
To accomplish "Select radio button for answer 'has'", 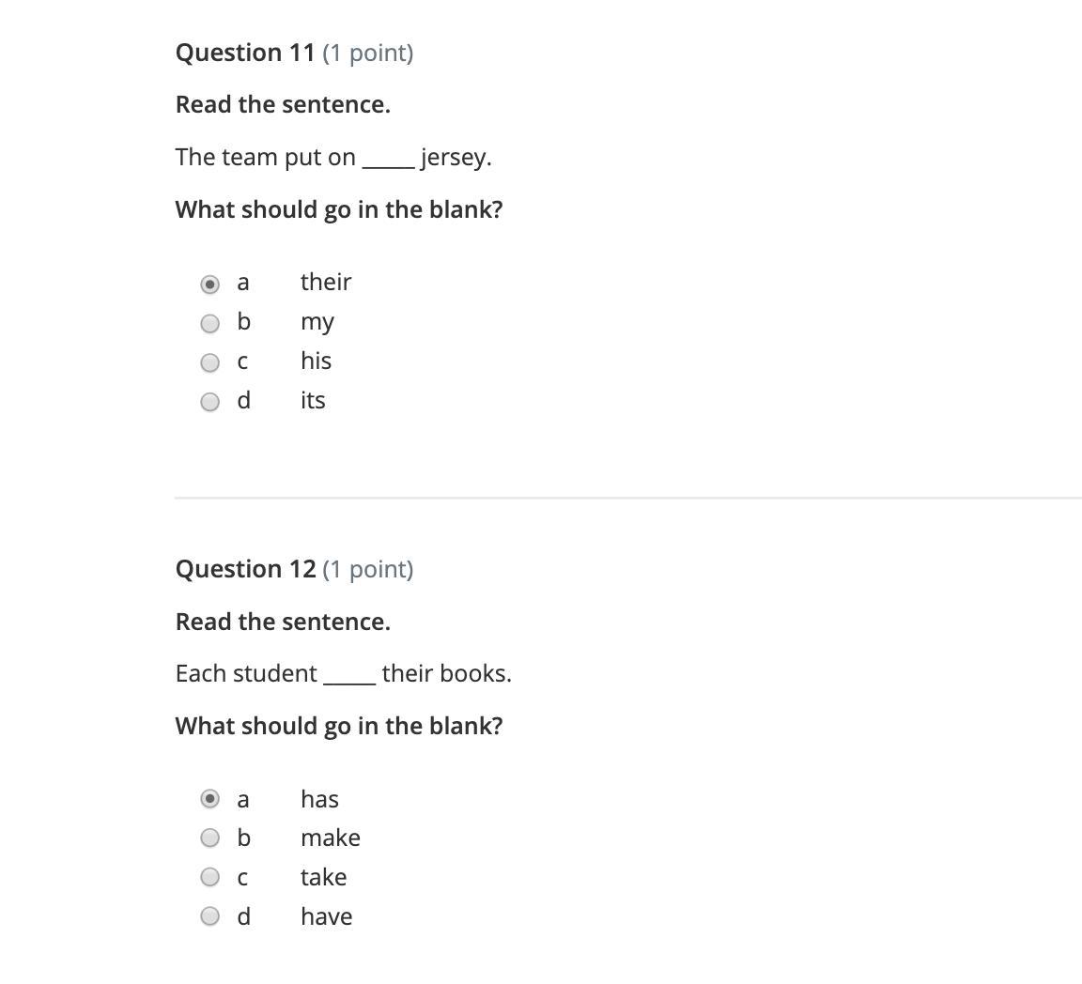I will pos(211,799).
